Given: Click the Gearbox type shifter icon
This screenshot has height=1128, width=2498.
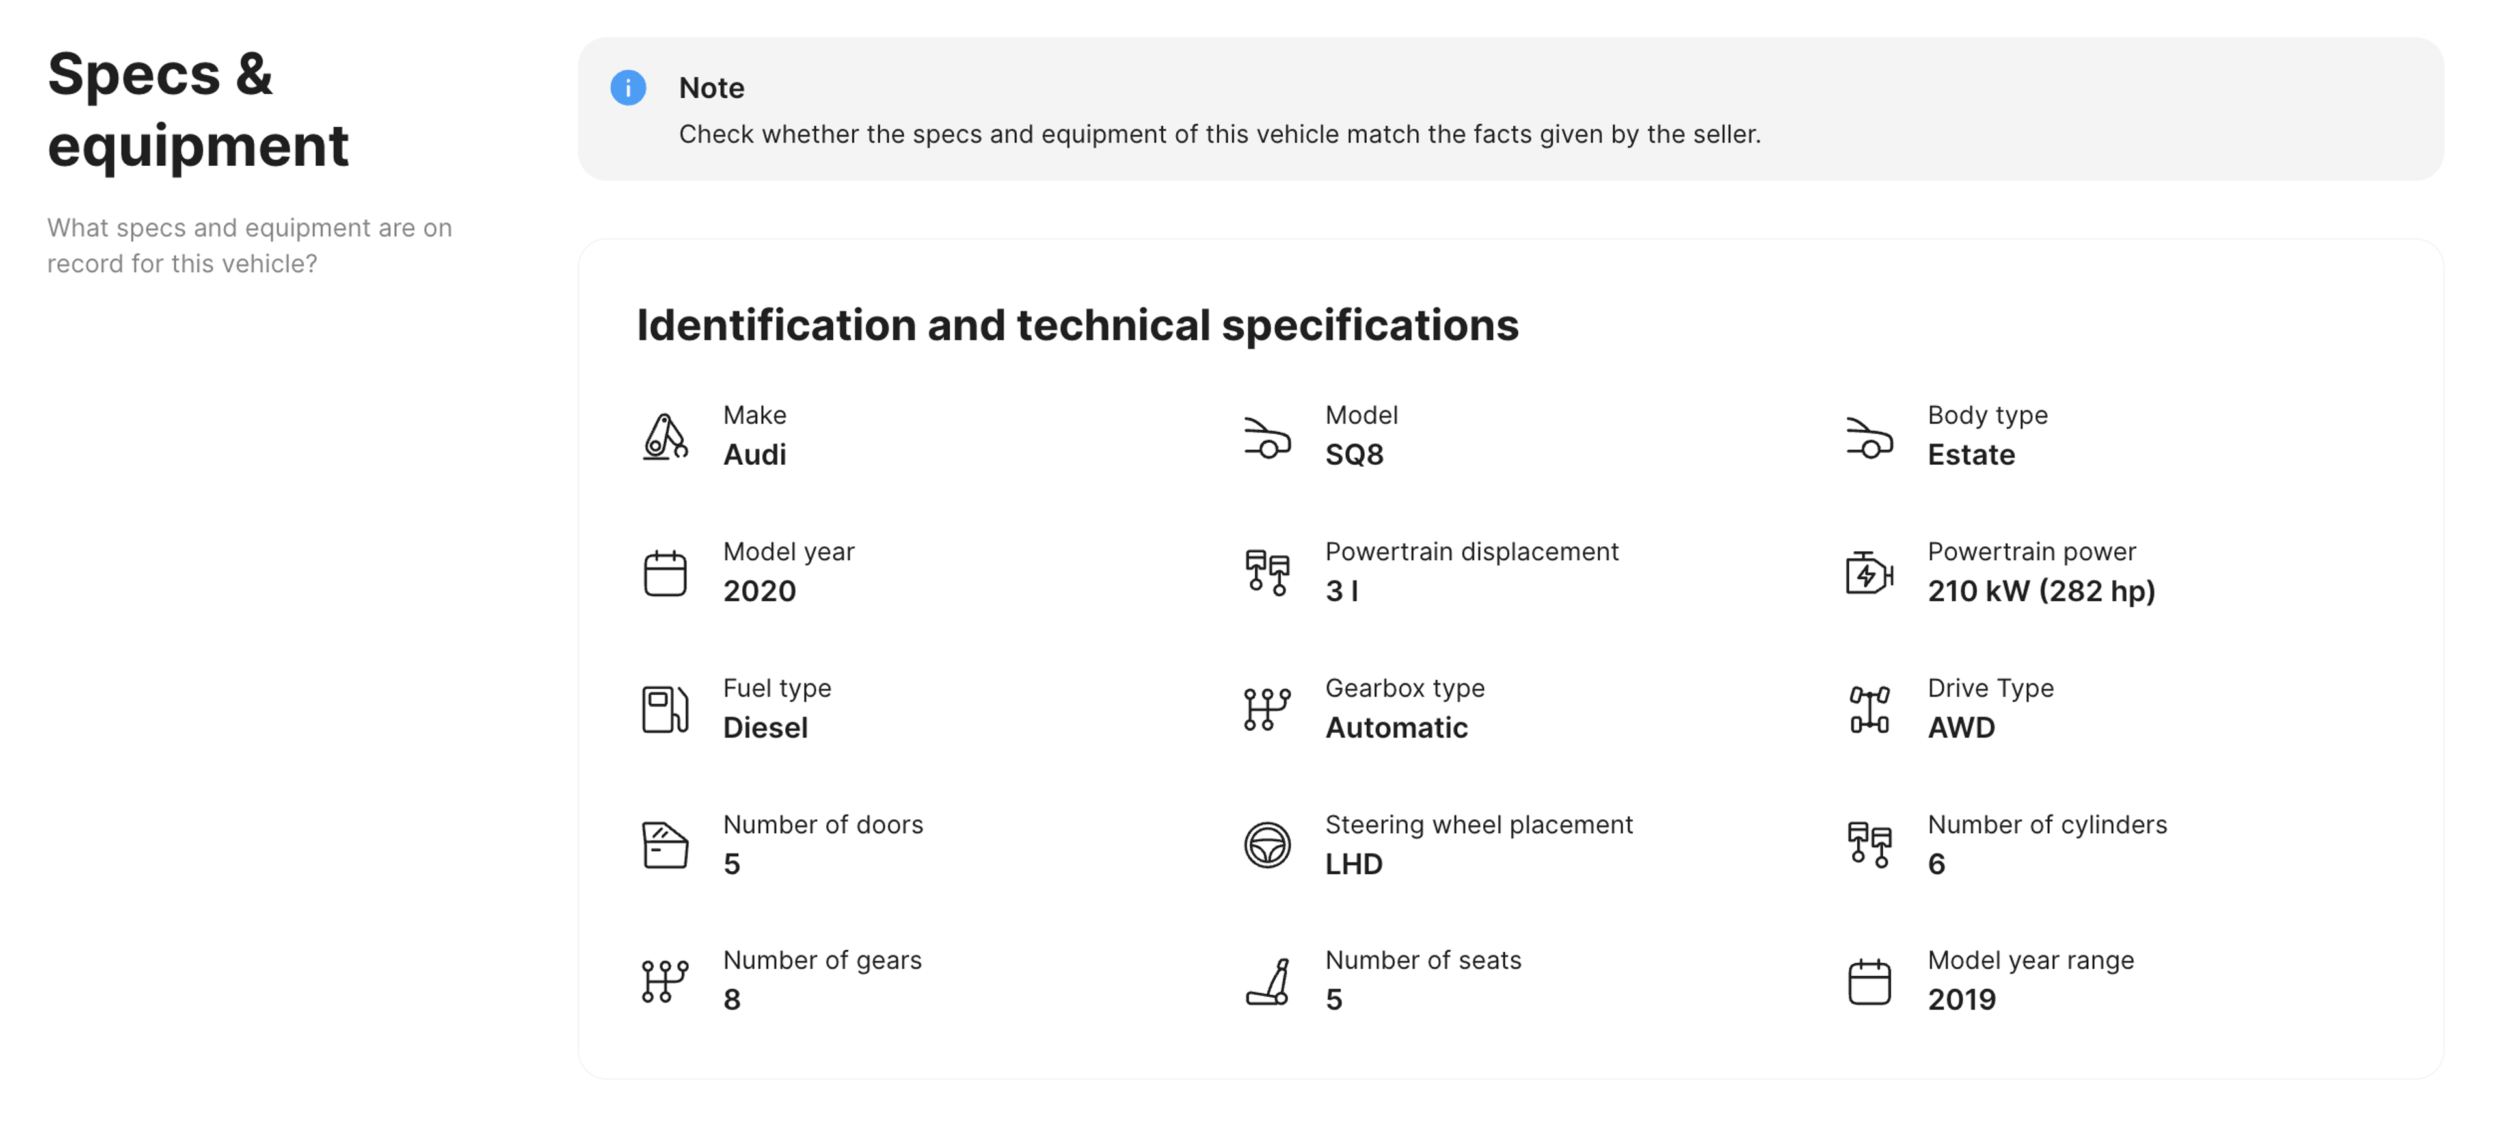Looking at the screenshot, I should tap(1267, 709).
